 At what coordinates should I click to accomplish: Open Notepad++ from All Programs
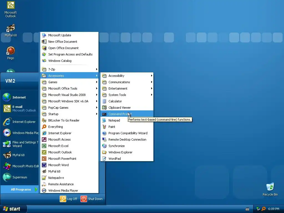(x=69, y=178)
